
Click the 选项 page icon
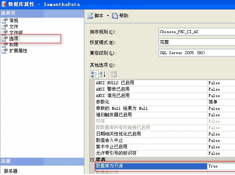[5, 39]
